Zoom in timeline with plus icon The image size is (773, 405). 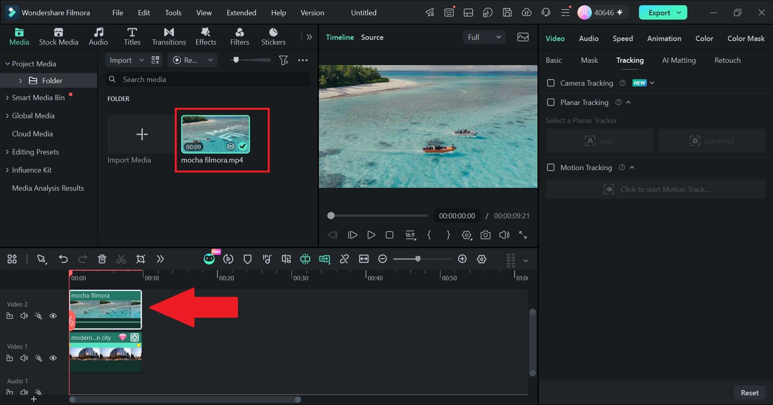coord(462,259)
